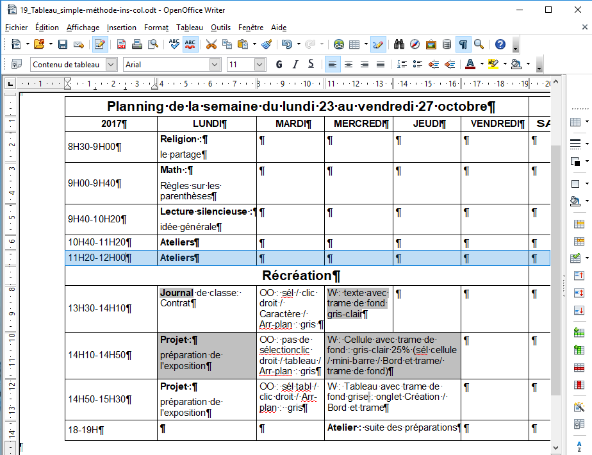Toggle Edit File mode
Image resolution: width=592 pixels, height=455 pixels.
tap(100, 45)
